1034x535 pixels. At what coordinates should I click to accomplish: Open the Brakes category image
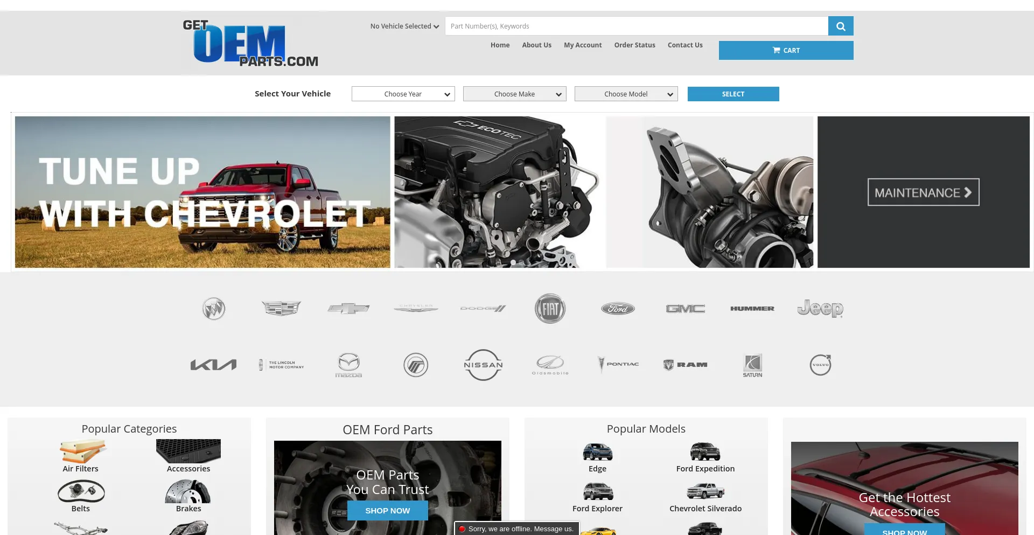(x=188, y=491)
